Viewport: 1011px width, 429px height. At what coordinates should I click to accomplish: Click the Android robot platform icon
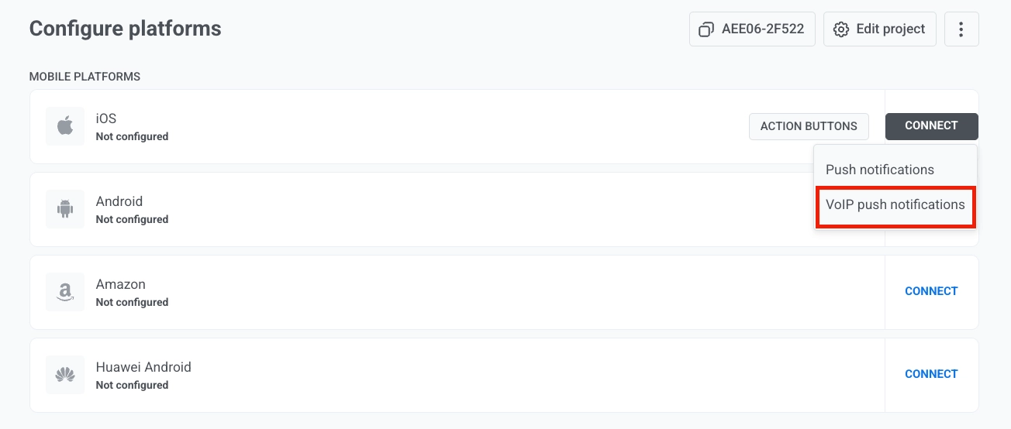tap(65, 209)
